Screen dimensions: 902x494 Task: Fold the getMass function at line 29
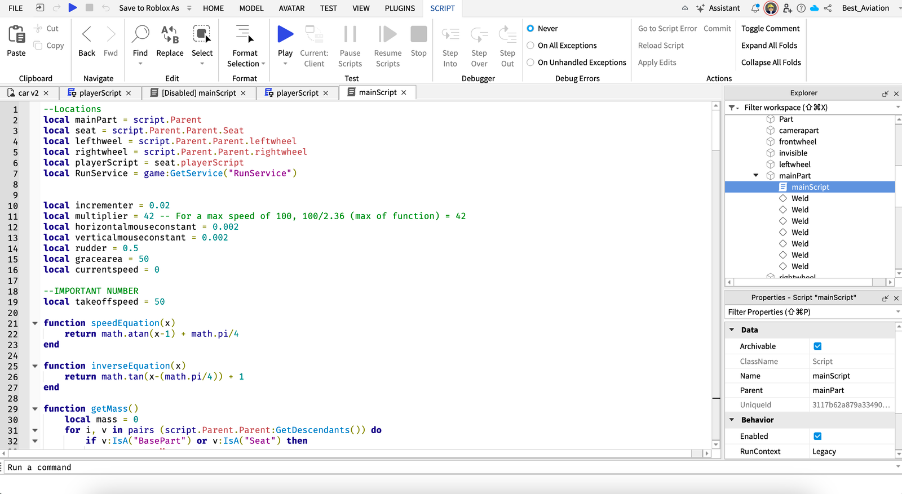click(35, 409)
